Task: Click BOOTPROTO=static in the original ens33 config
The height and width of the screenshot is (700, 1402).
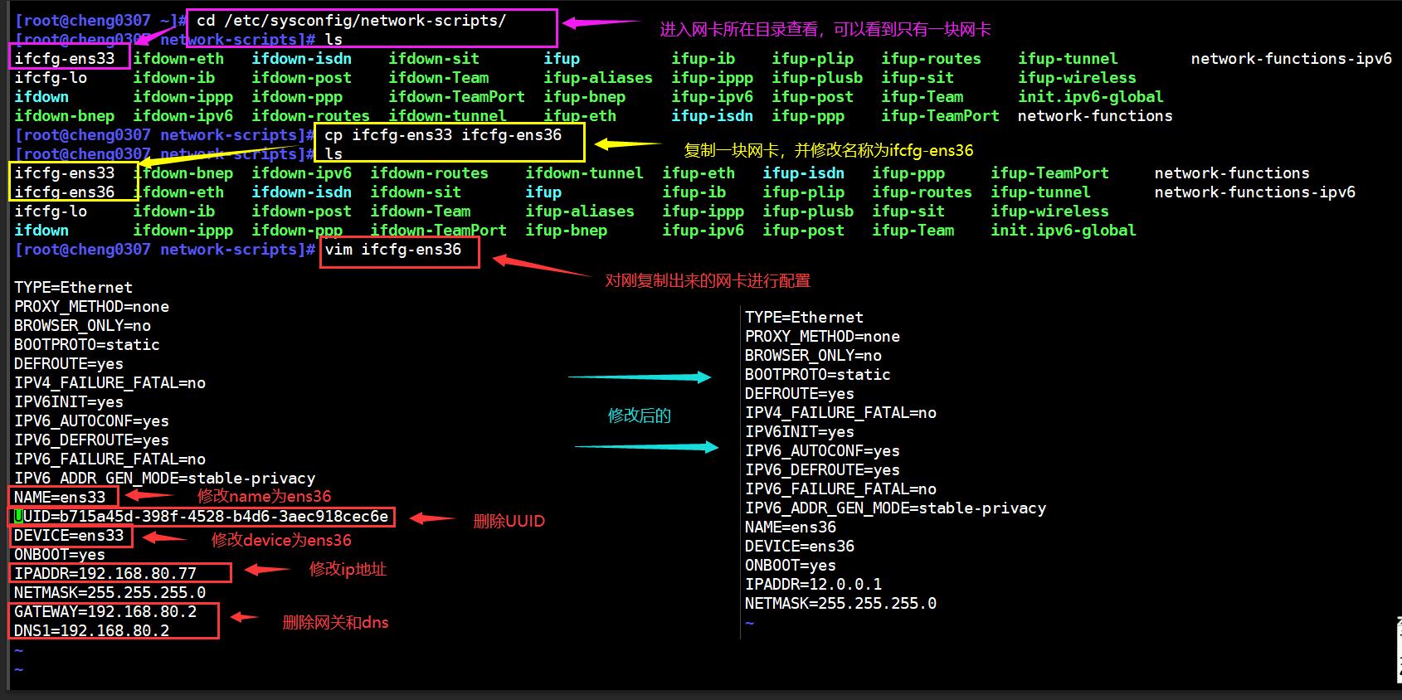Action: (87, 344)
